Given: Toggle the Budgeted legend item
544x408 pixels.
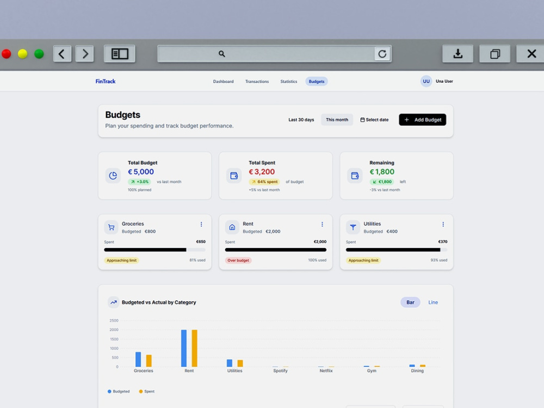Looking at the screenshot, I should [x=118, y=391].
